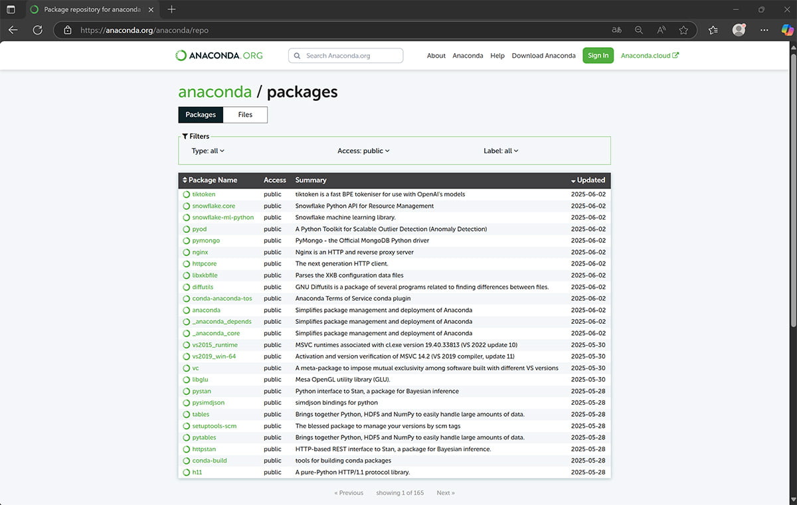Open the httpstan package link
The width and height of the screenshot is (797, 505).
[x=204, y=449]
